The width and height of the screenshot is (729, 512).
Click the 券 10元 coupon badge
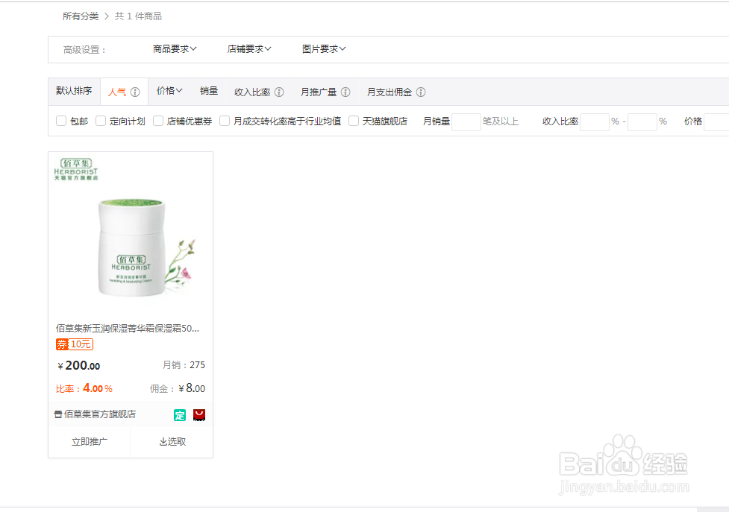pos(75,344)
